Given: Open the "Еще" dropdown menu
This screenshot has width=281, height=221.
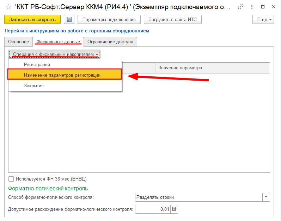Looking at the screenshot, I should click(x=263, y=20).
